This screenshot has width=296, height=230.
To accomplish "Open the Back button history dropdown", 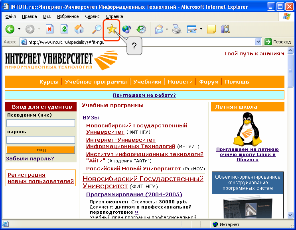I will [x=19, y=29].
